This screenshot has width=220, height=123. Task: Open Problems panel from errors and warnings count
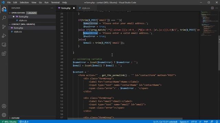click(24, 122)
